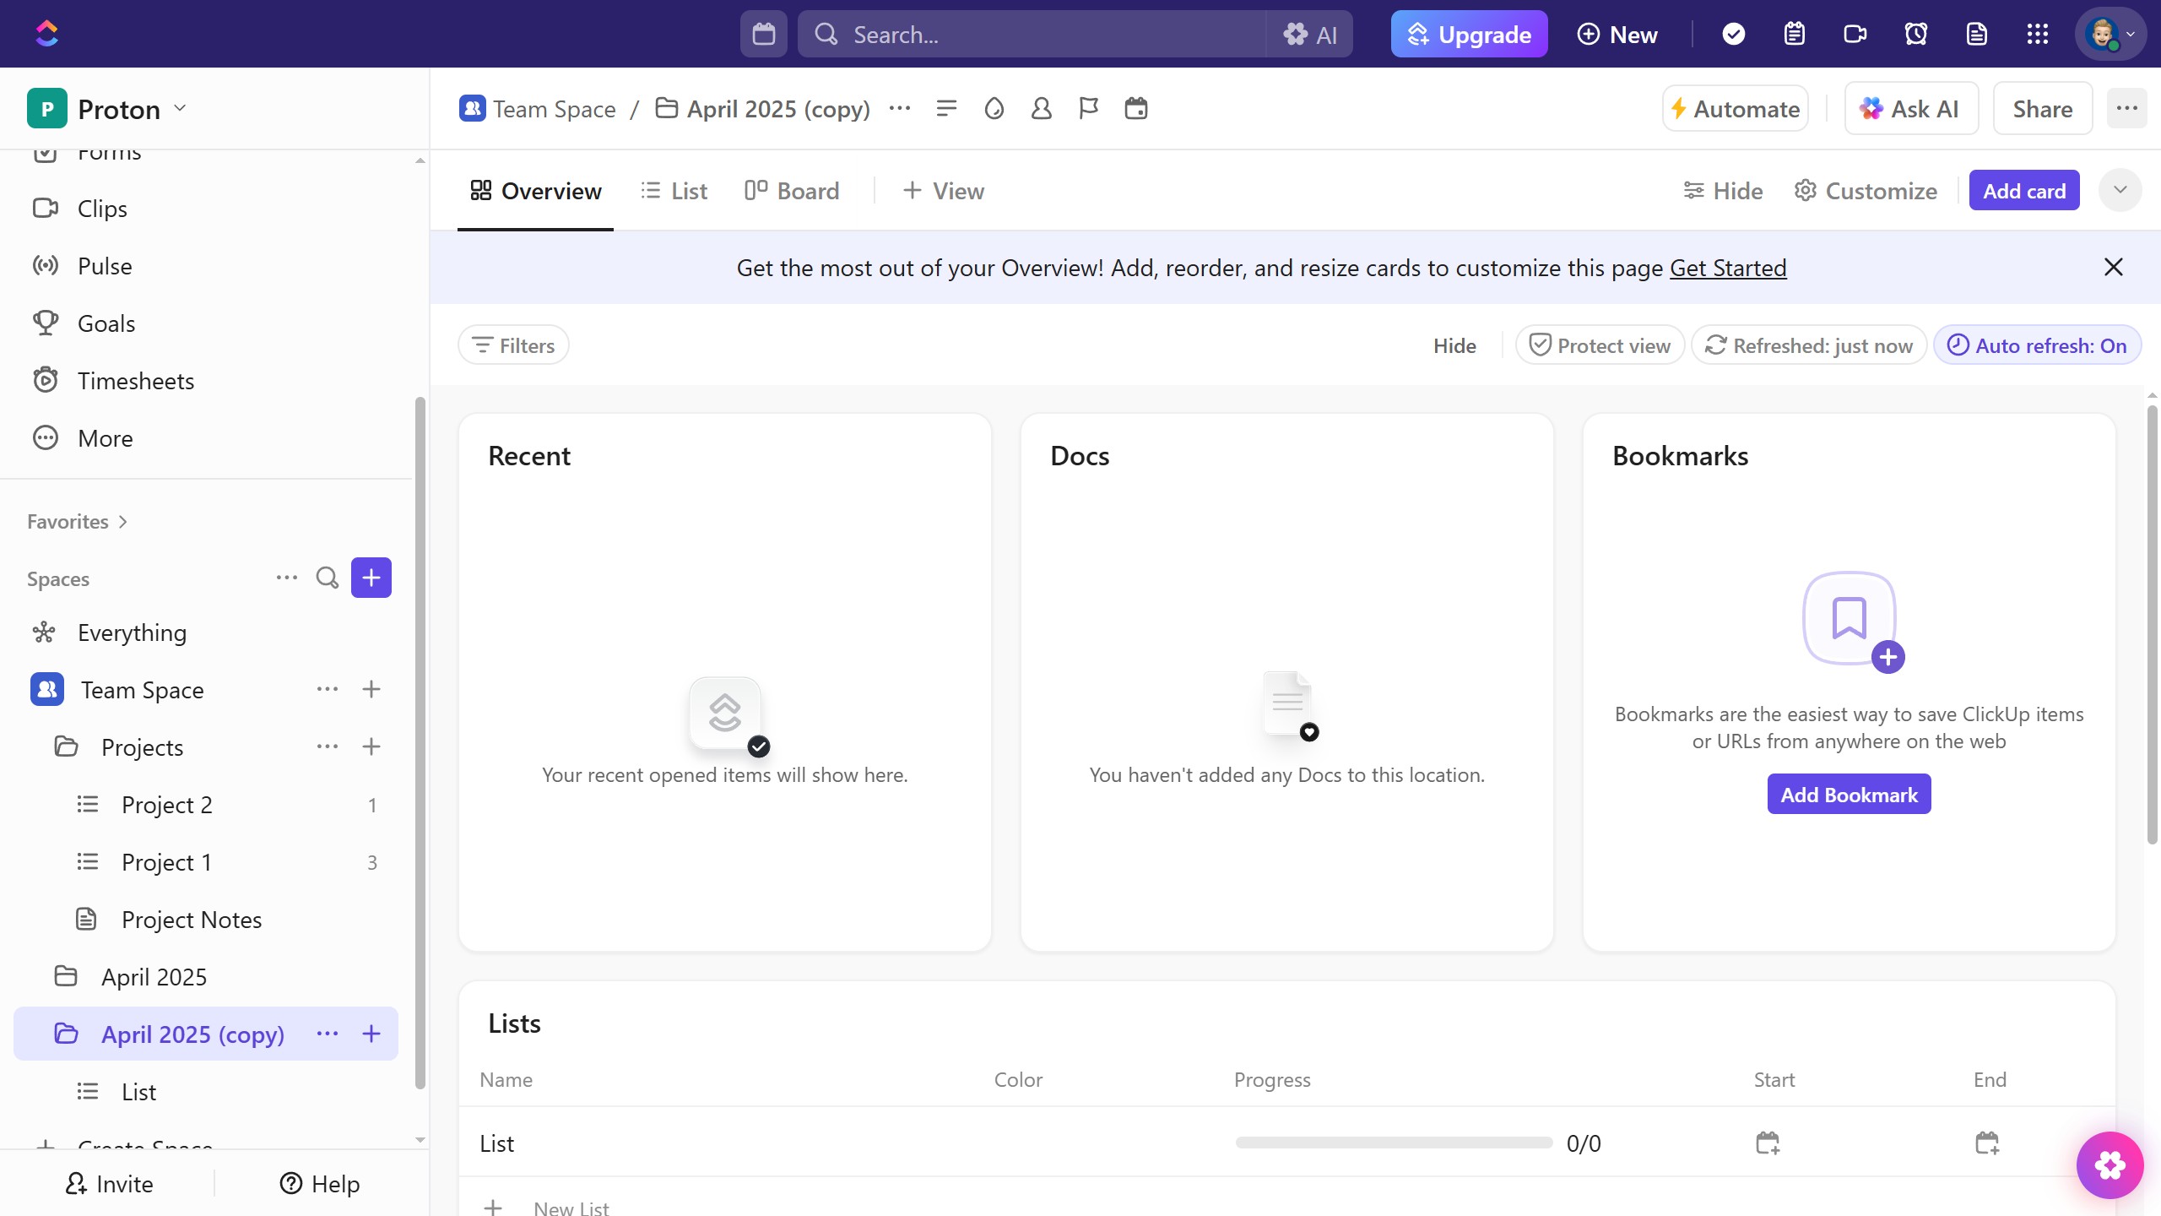The height and width of the screenshot is (1216, 2161).
Task: Click the priority flag icon in header
Action: [x=1089, y=108]
